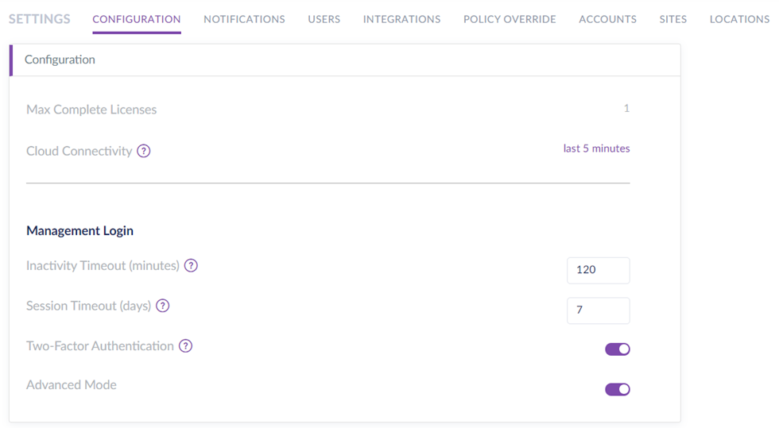The height and width of the screenshot is (428, 779).
Task: Switch to the Notifications tab
Action: point(244,19)
